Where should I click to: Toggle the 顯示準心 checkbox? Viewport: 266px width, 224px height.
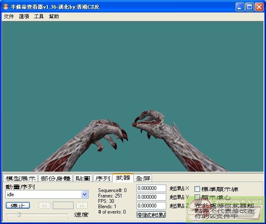coord(197,197)
